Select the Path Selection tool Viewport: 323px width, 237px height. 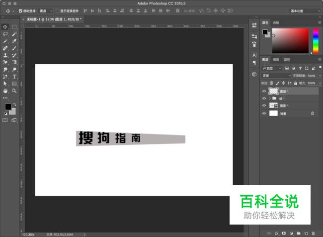tap(5, 84)
